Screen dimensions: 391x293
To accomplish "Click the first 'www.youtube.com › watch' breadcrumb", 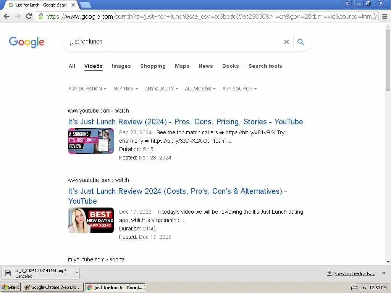I will (x=98, y=111).
